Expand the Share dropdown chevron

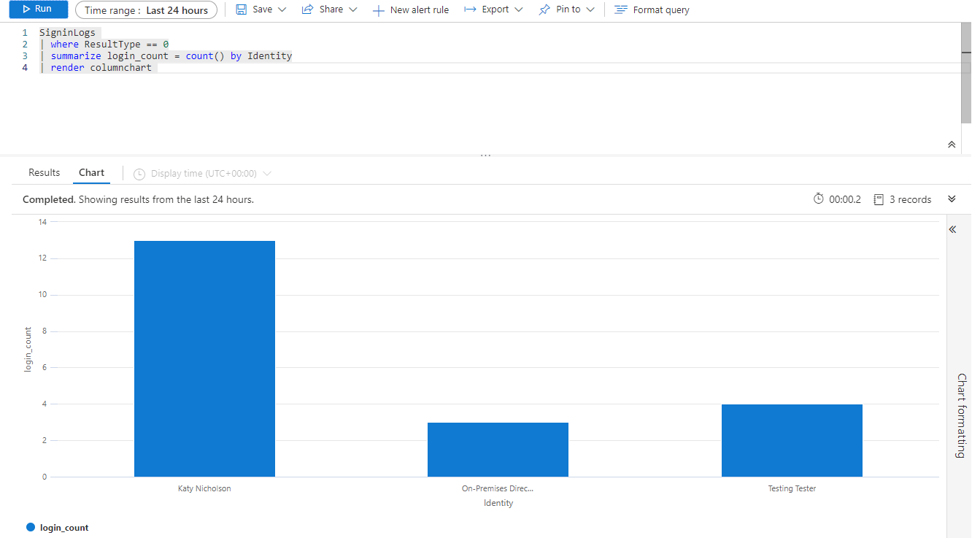click(353, 9)
